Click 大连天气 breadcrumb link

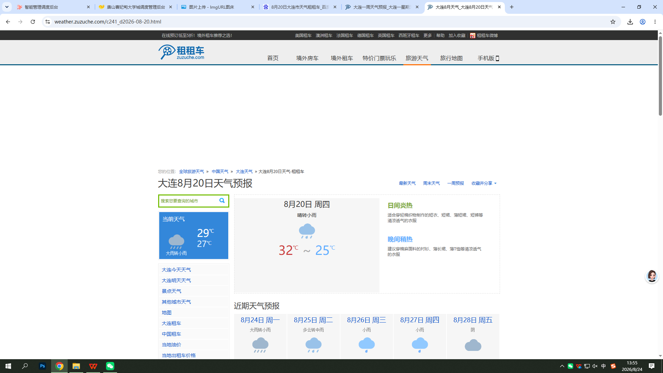(244, 172)
